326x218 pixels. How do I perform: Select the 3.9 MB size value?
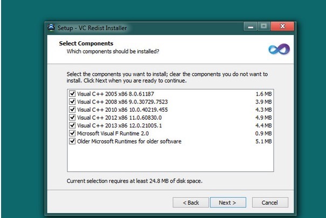[x=263, y=101]
